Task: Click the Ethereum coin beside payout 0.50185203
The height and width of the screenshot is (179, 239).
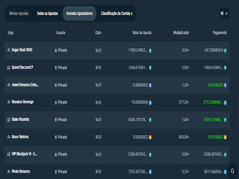Action: pyautogui.click(x=225, y=85)
